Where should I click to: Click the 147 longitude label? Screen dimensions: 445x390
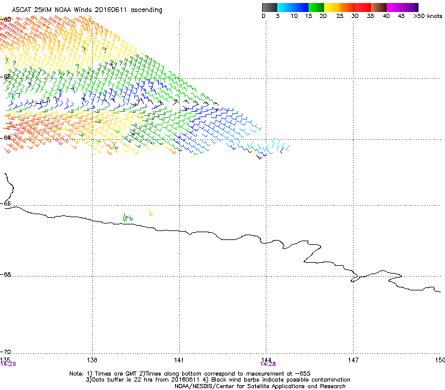pos(353,360)
